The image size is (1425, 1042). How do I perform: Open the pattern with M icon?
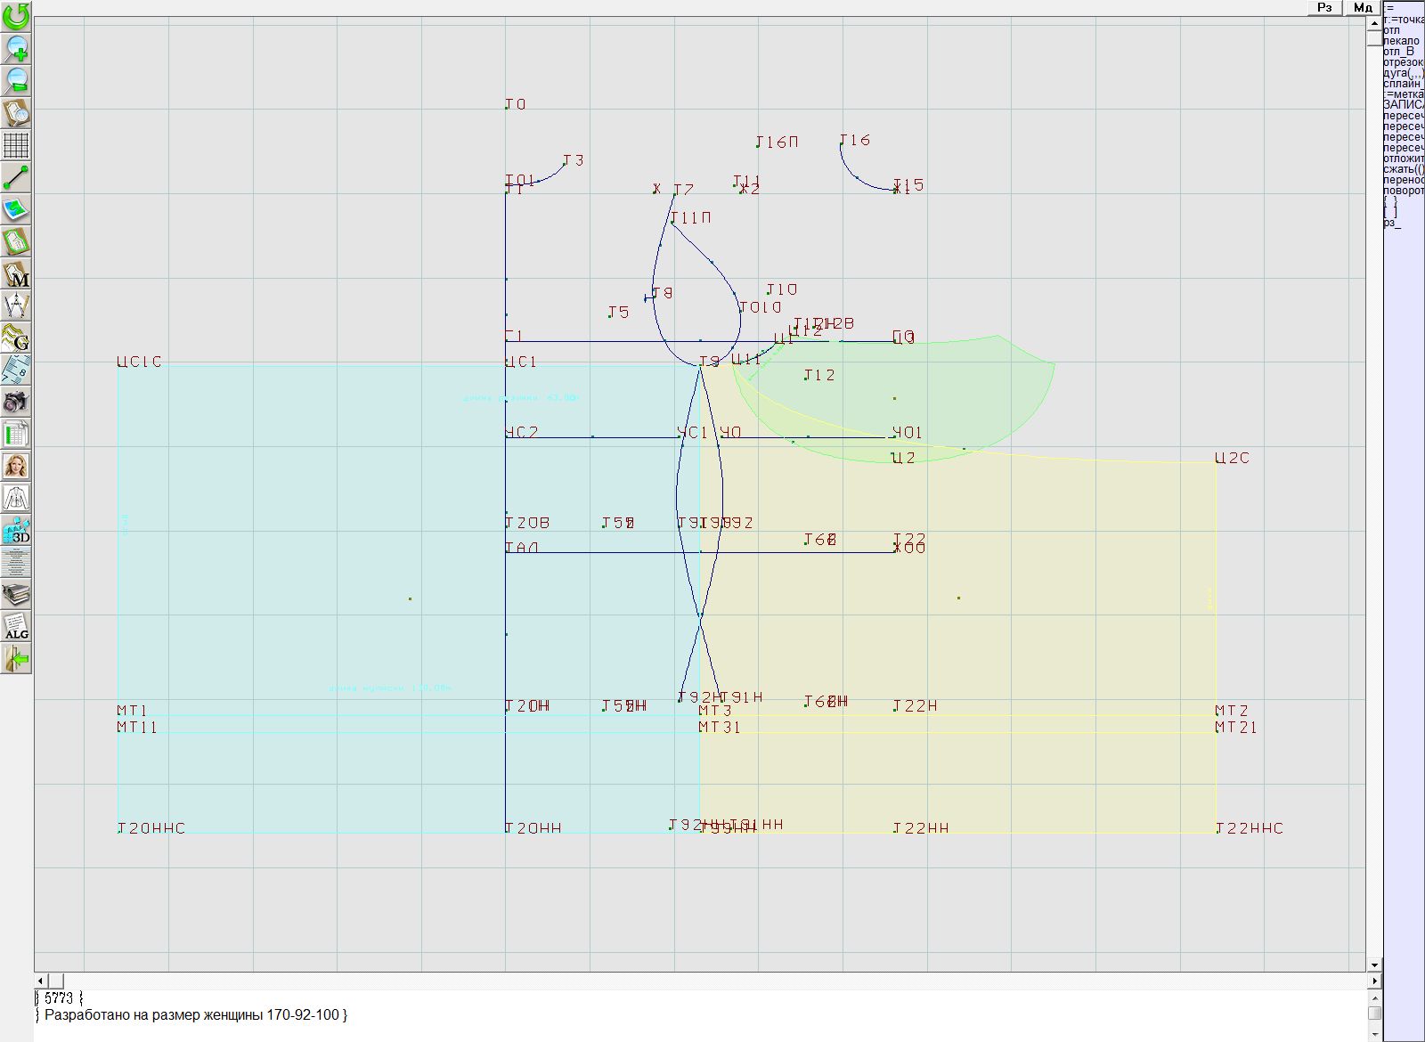point(16,273)
